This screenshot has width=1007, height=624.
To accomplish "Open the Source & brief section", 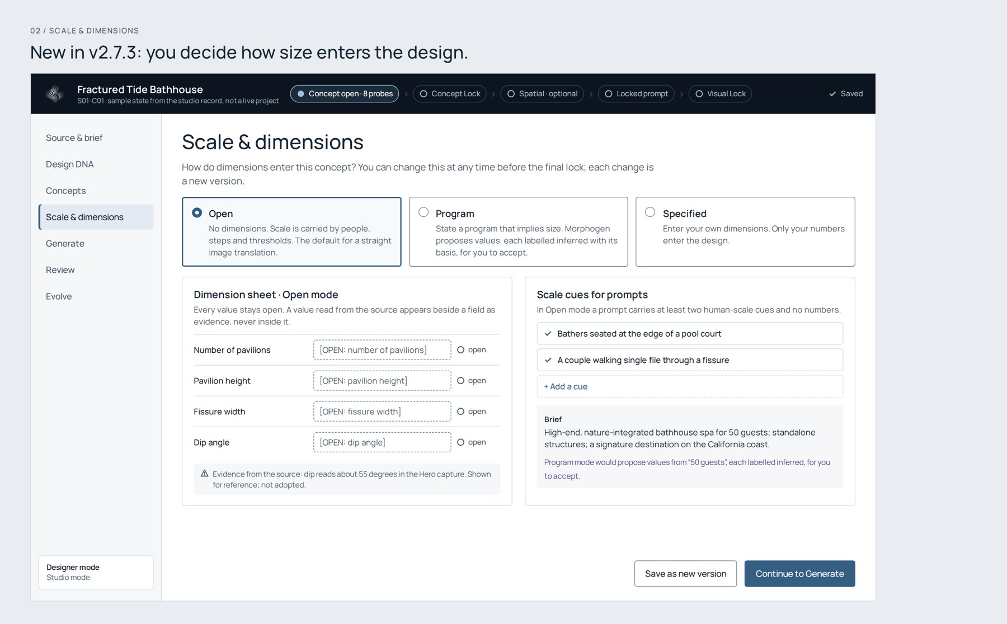I will pyautogui.click(x=96, y=138).
